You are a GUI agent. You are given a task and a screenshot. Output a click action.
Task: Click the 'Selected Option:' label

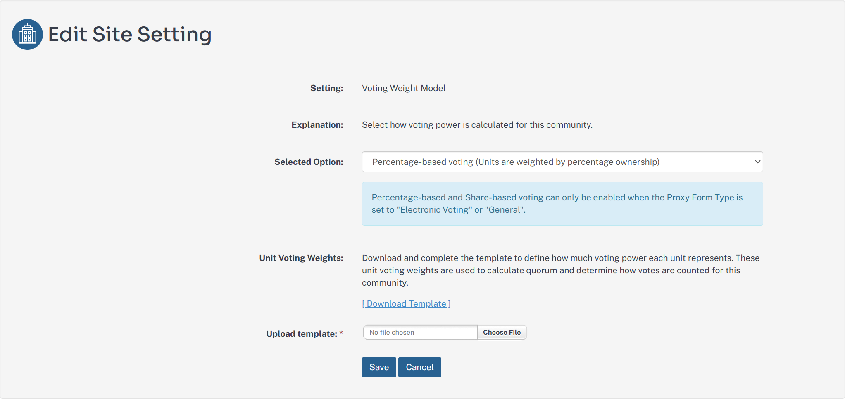(309, 162)
